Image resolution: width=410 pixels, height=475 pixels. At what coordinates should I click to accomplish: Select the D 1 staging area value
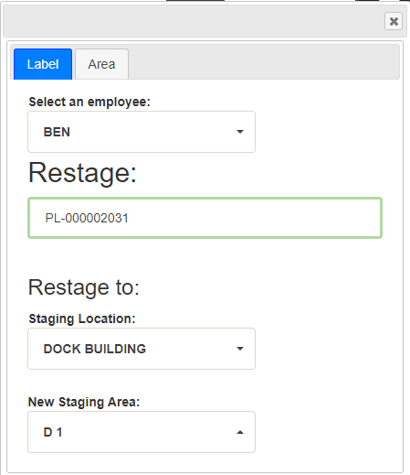pos(53,432)
